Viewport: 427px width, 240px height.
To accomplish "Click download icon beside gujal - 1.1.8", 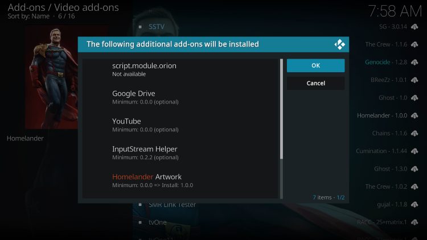I will [414, 204].
